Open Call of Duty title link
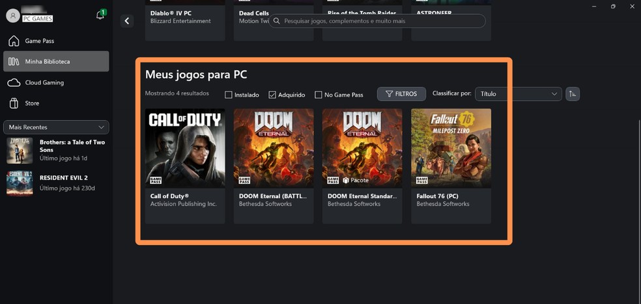Screen dimensions: 641x304 169,196
